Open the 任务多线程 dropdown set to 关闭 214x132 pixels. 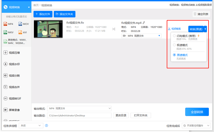pos(31,125)
